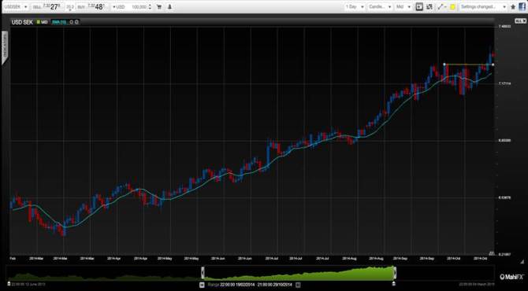
Task: Click the spread value between prices
Action: pyautogui.click(x=69, y=7)
